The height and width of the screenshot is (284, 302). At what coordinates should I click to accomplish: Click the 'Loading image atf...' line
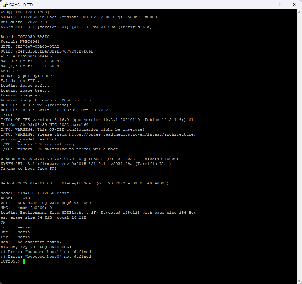(25, 86)
